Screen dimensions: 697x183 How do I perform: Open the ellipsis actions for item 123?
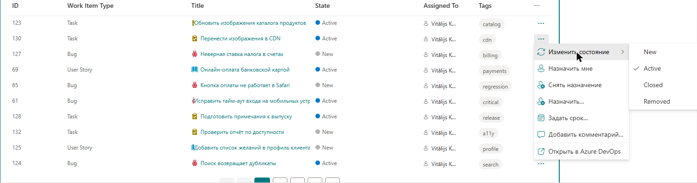541,23
